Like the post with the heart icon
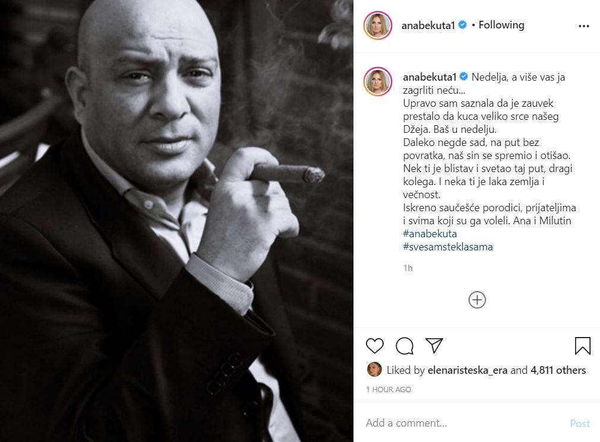600x442 pixels. [x=375, y=346]
